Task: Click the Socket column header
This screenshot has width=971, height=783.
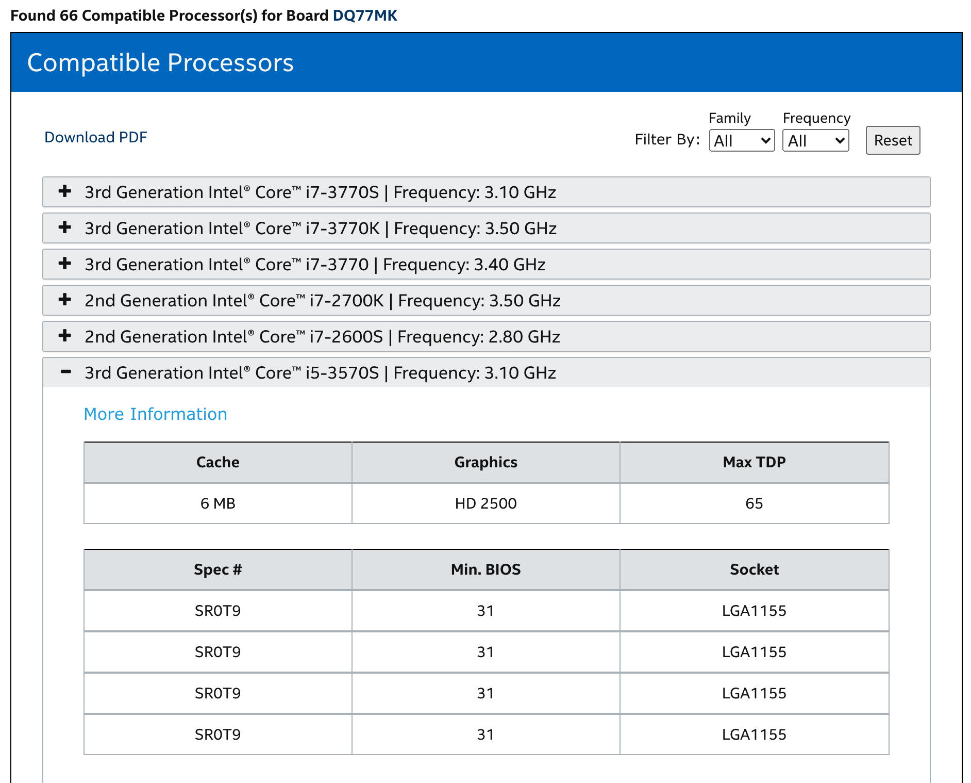Action: (x=755, y=569)
